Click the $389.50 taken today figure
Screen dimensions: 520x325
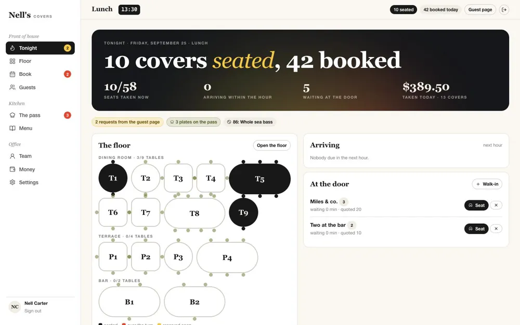tap(426, 87)
